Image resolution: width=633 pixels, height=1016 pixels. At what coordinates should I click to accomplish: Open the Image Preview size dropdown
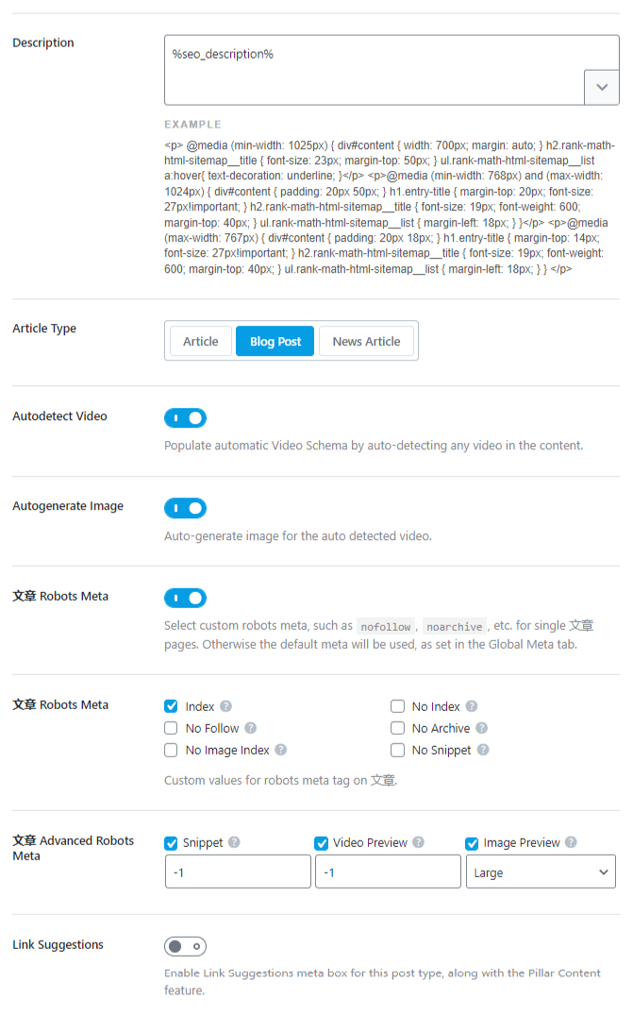541,872
